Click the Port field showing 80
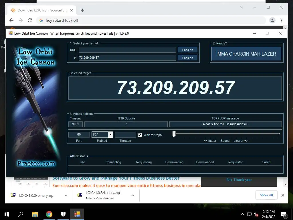 pos(79,135)
